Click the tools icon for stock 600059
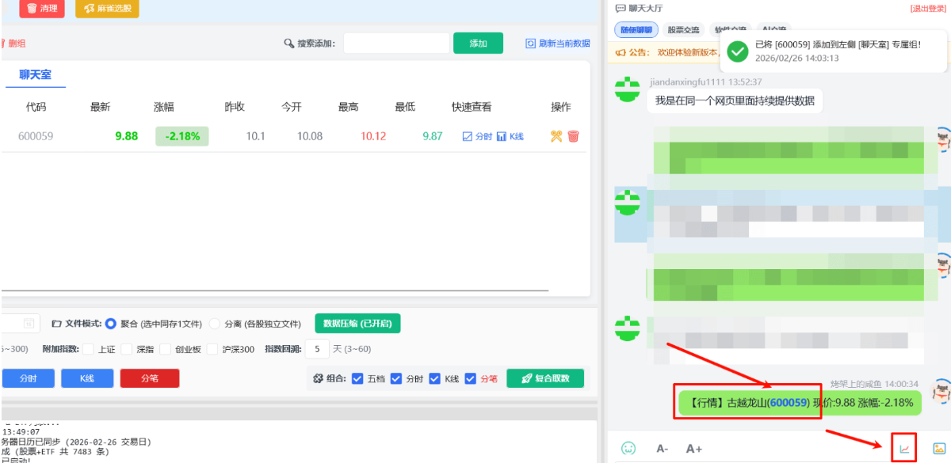951x463 pixels. tap(556, 136)
